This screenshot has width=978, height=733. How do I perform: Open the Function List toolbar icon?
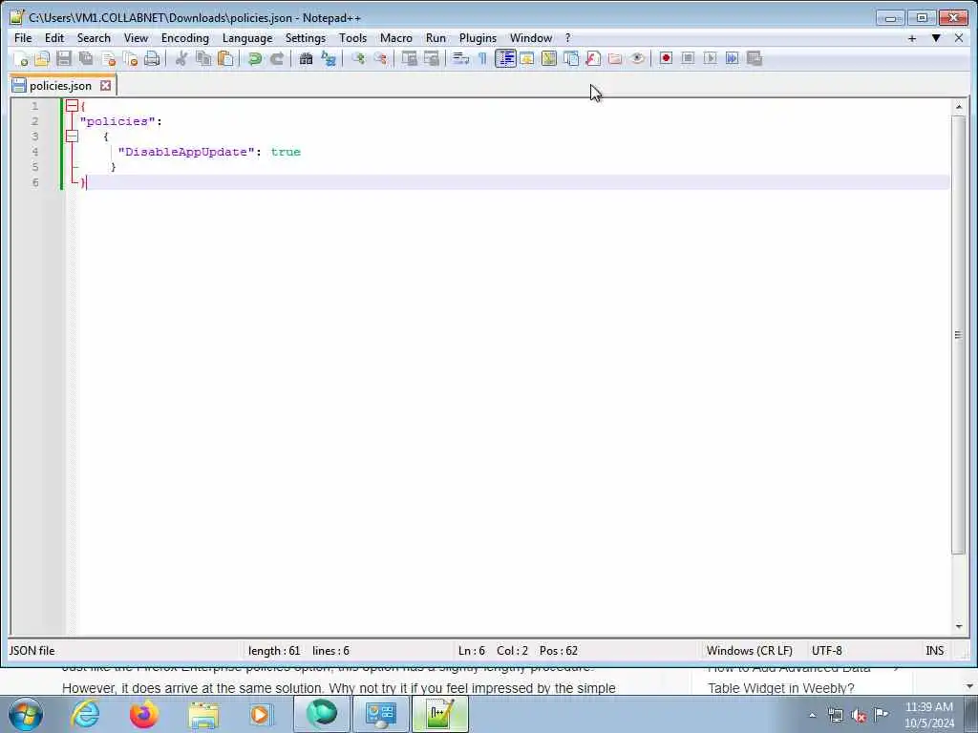click(593, 58)
